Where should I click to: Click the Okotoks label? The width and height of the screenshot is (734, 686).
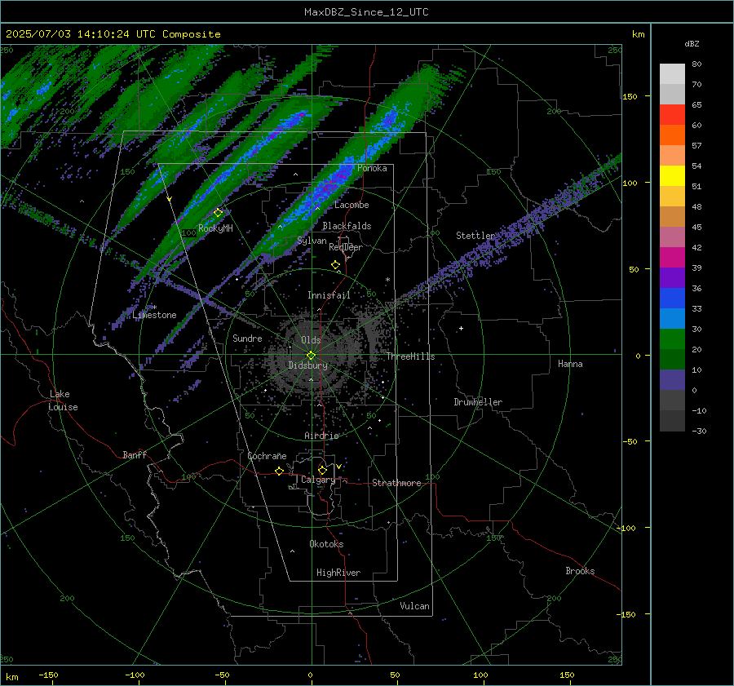pyautogui.click(x=326, y=543)
